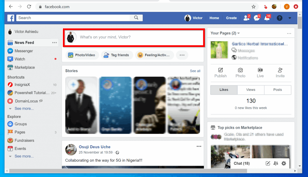Bookmark this page with the star icon

click(x=254, y=7)
